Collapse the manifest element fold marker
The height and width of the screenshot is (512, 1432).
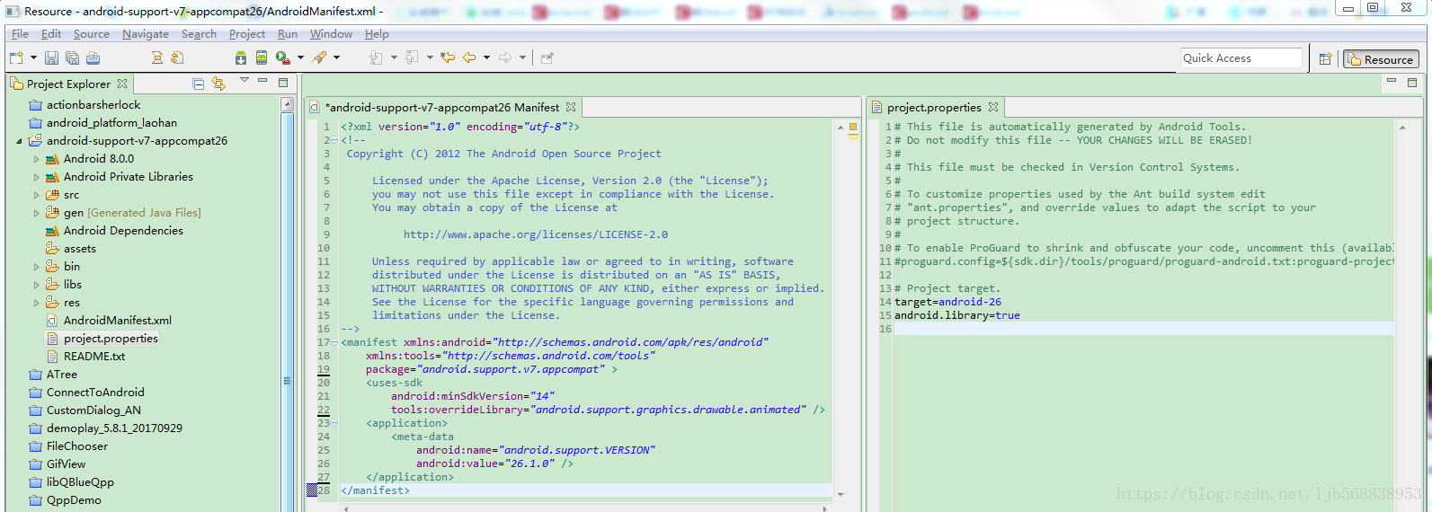click(x=334, y=342)
